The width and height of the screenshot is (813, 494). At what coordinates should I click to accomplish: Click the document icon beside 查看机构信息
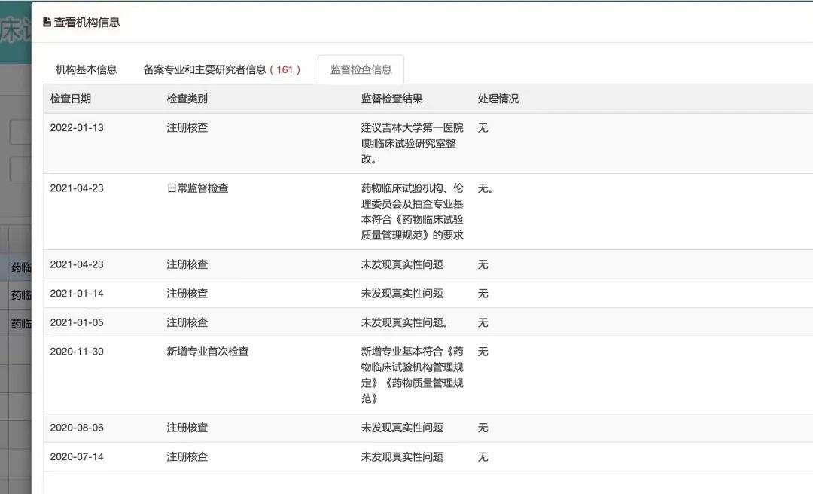pyautogui.click(x=47, y=23)
